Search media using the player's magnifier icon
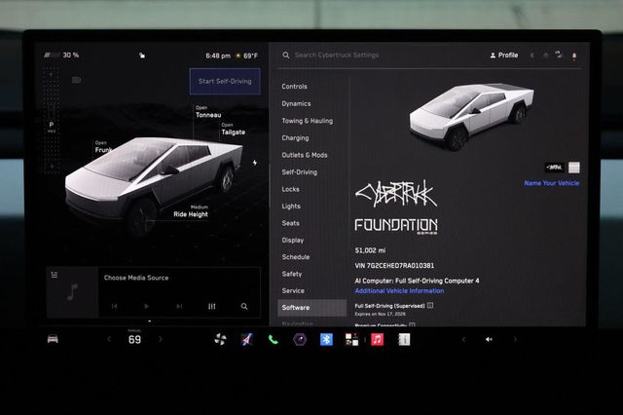The height and width of the screenshot is (415, 623). tap(244, 306)
